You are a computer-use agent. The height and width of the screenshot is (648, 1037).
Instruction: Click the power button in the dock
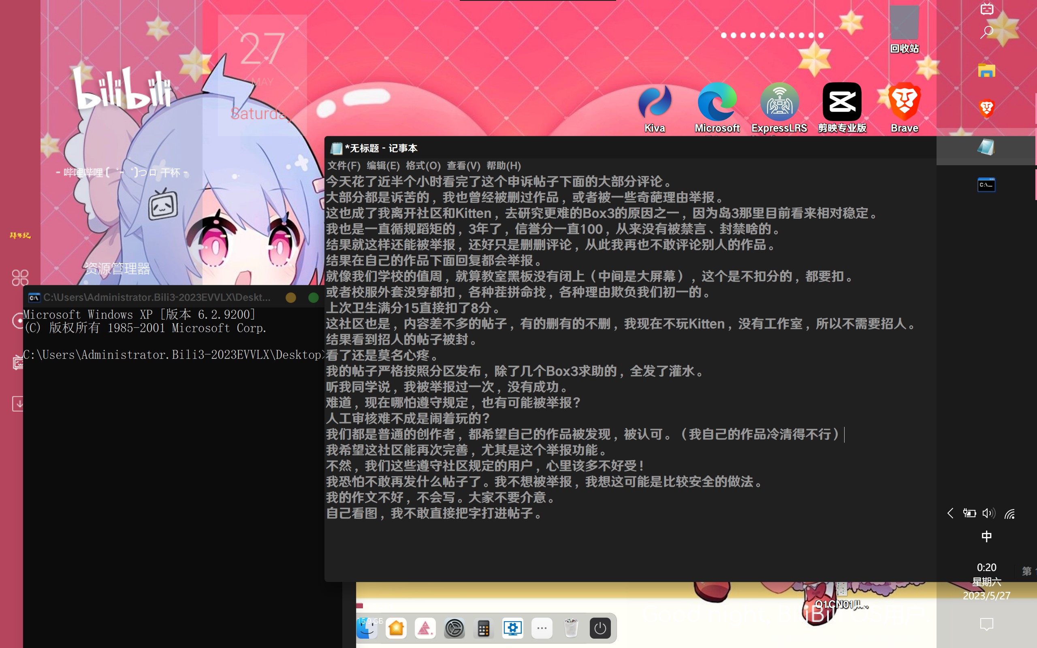click(x=600, y=628)
